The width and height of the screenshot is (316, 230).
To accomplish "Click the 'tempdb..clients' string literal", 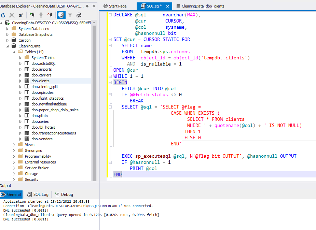I will coord(224,58).
